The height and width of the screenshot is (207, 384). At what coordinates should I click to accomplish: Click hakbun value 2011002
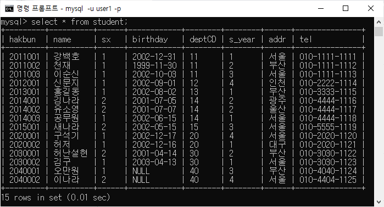click(24, 65)
